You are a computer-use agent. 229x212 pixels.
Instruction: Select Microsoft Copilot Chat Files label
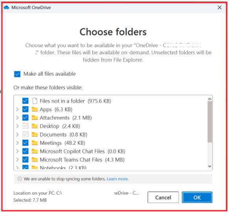(x=82, y=151)
